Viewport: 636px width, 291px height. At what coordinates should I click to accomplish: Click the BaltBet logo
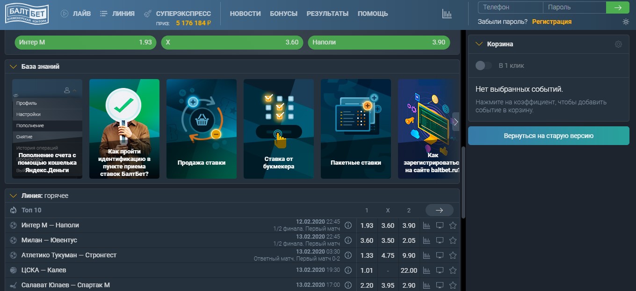(x=27, y=13)
